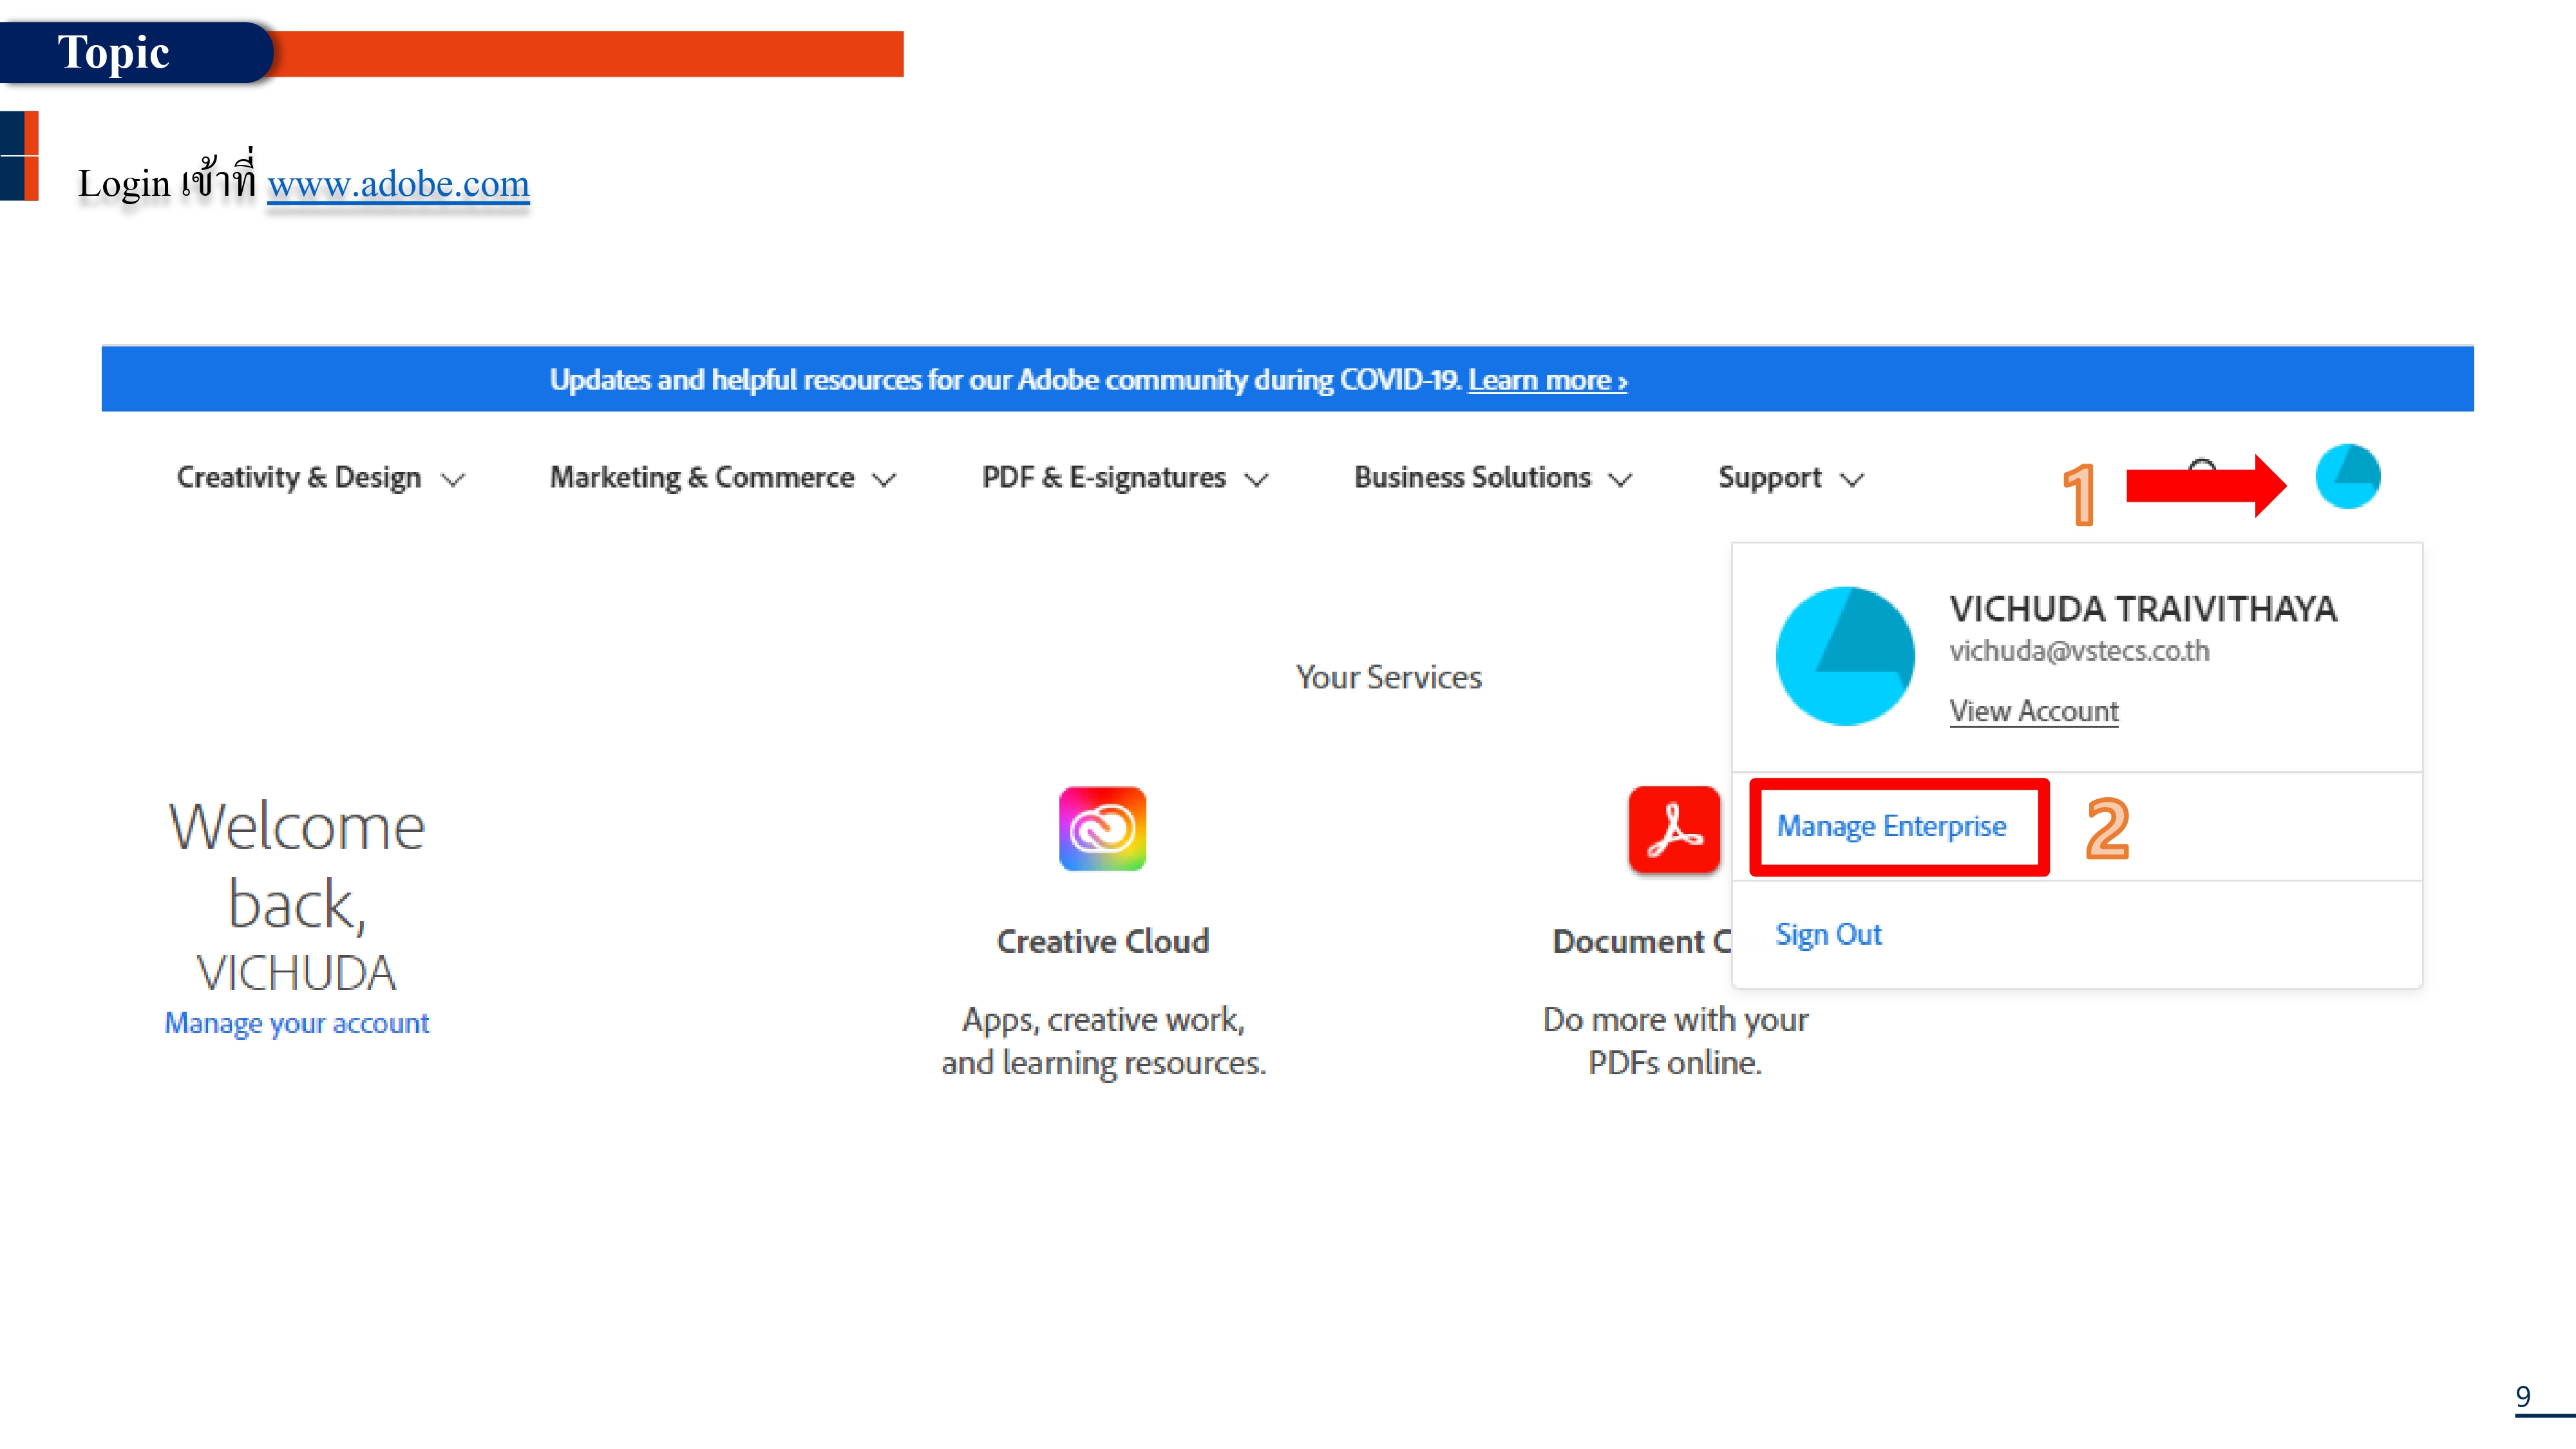Expand the Business Solutions dropdown
This screenshot has height=1449, width=2576.
click(x=1492, y=478)
